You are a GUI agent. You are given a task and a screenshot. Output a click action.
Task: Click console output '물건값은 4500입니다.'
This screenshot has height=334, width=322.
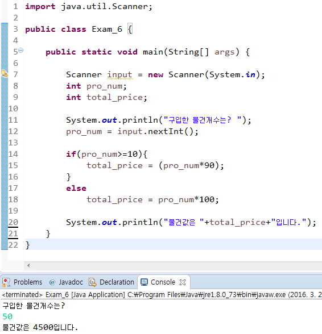pyautogui.click(x=40, y=327)
